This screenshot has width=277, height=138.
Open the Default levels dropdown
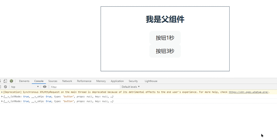131,87
